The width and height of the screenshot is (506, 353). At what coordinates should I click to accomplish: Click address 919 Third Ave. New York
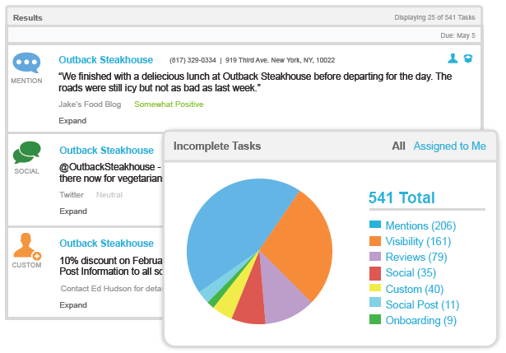280,60
